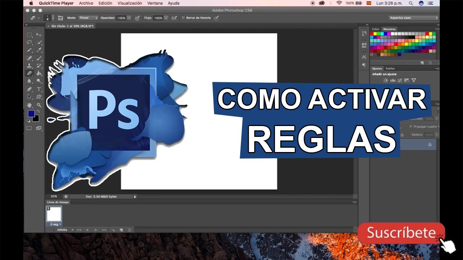Image resolution: width=463 pixels, height=260 pixels.
Task: Open the History panel icon
Action: point(364,33)
